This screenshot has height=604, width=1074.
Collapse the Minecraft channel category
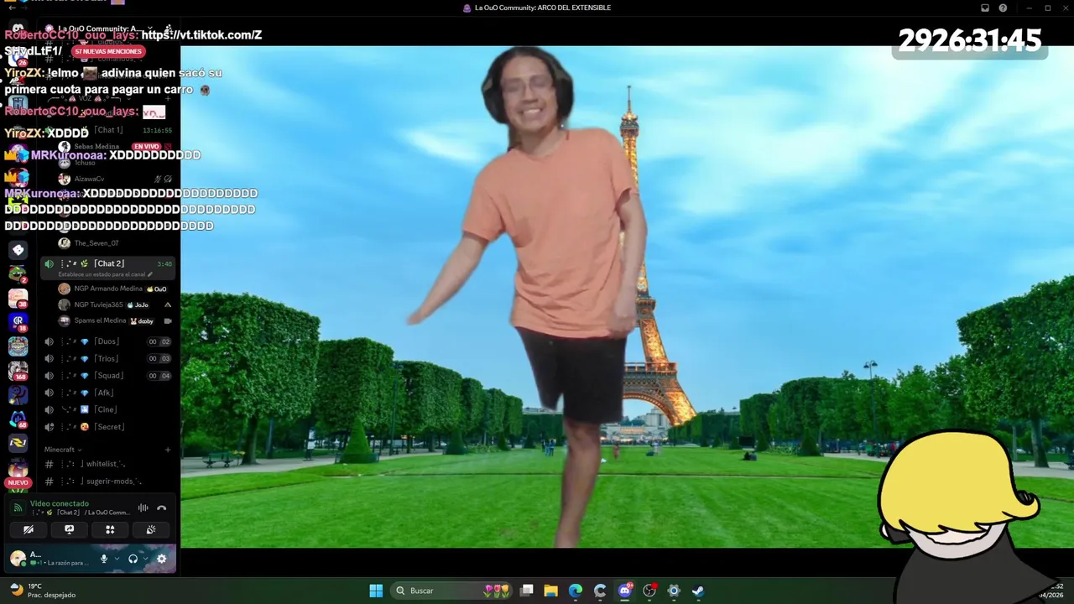(63, 450)
